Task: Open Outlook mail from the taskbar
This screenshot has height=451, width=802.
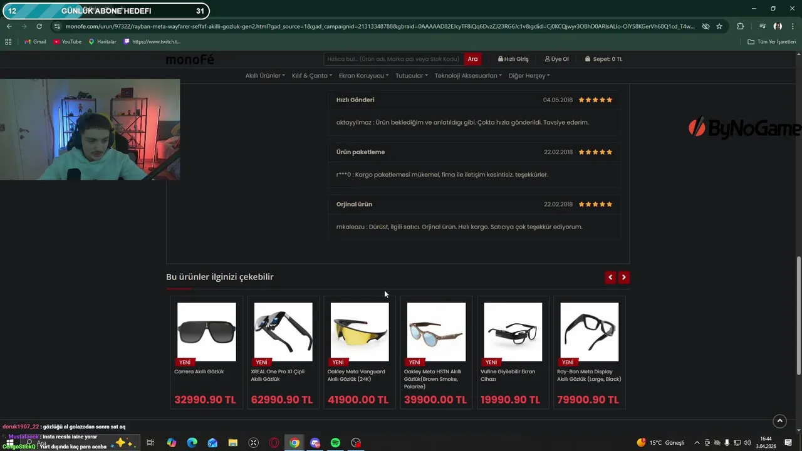Action: coord(212,443)
